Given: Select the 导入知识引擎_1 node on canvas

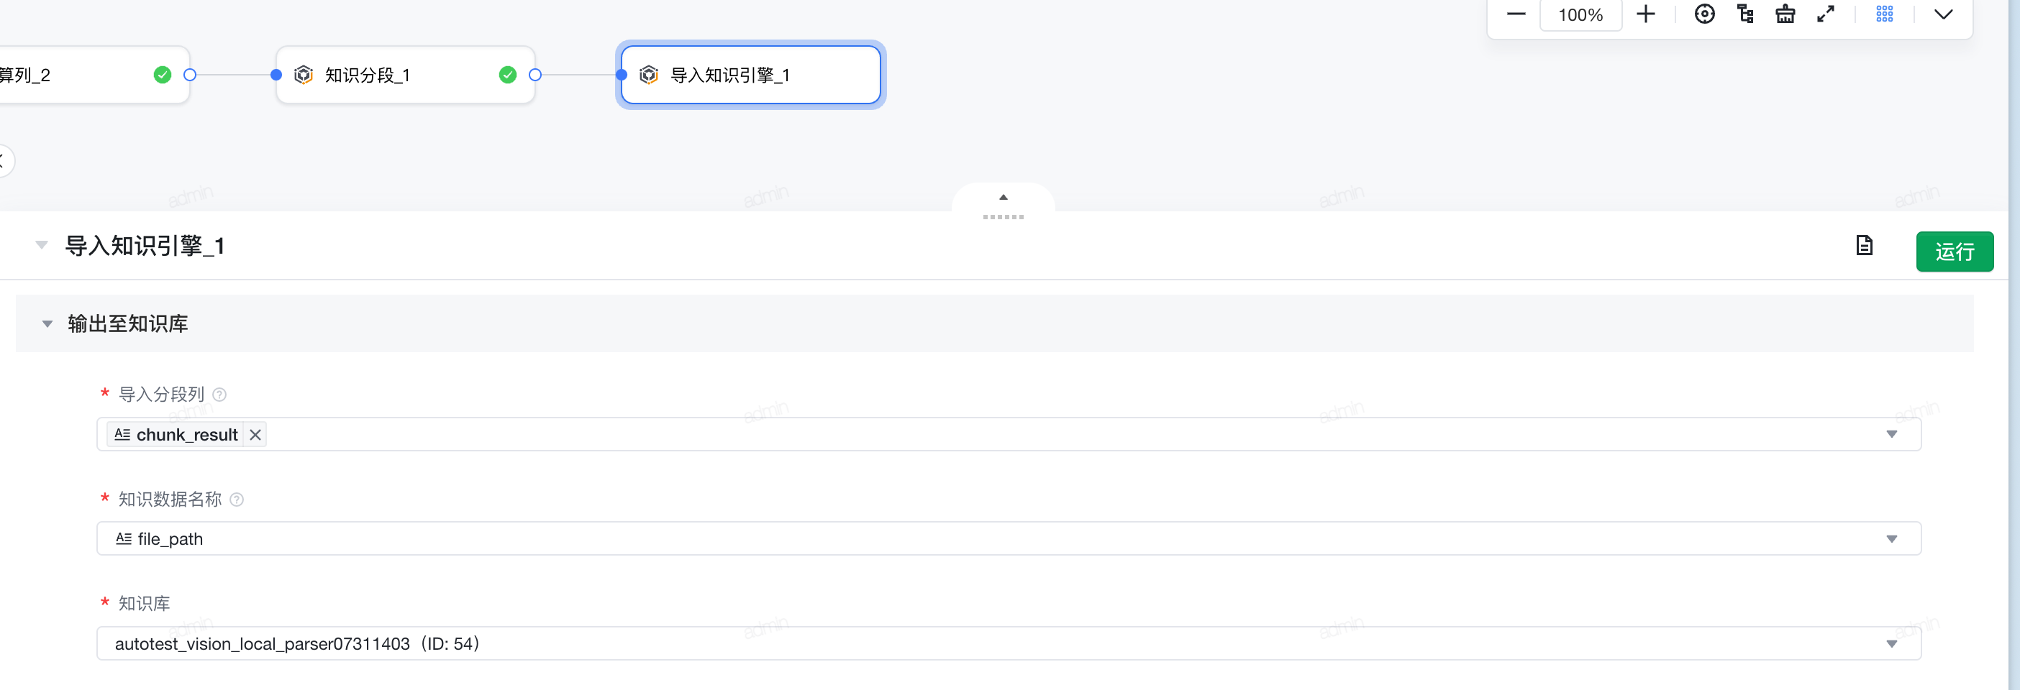Looking at the screenshot, I should [750, 75].
